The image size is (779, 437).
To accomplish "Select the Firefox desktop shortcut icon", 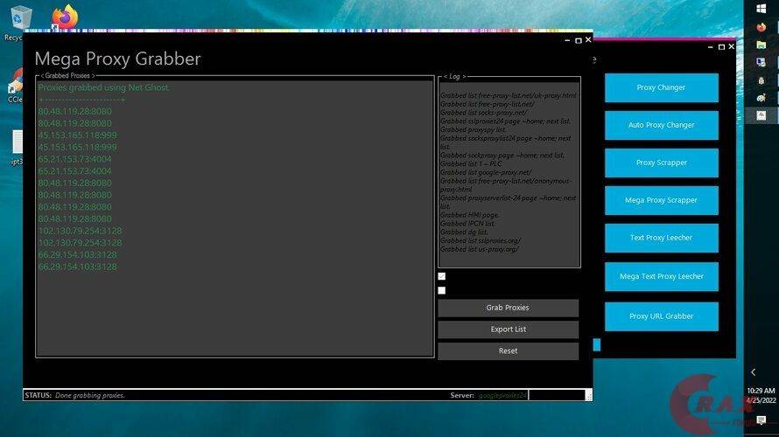I will click(x=65, y=17).
